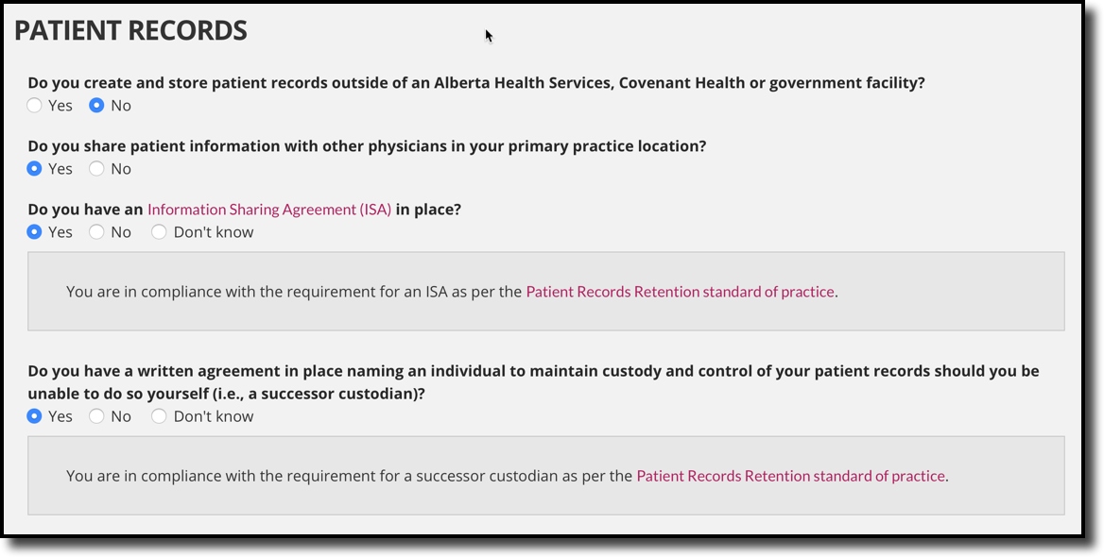Choose Don't know for the ISA question
Screen dimensions: 1104x557
[159, 231]
